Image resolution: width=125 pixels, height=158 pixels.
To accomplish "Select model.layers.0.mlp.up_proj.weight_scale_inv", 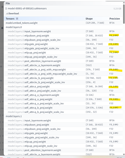I will coord(63,57).
